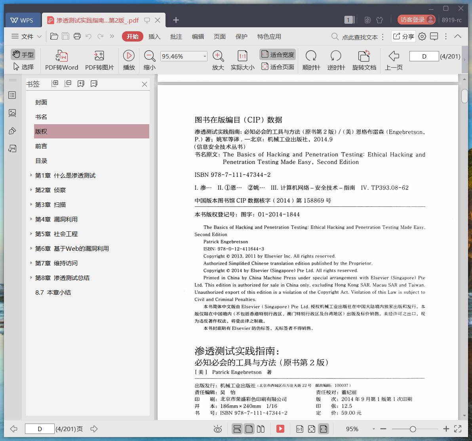Switch to the 保护 ribbon tab

click(242, 36)
